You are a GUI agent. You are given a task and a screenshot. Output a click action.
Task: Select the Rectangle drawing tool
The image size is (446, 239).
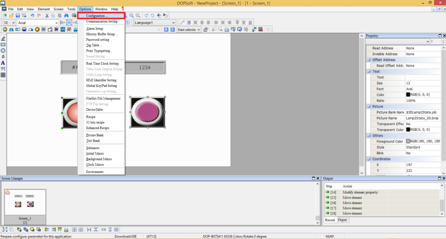3,45
